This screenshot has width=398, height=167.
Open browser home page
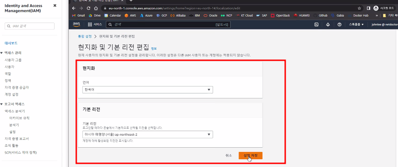(96, 8)
